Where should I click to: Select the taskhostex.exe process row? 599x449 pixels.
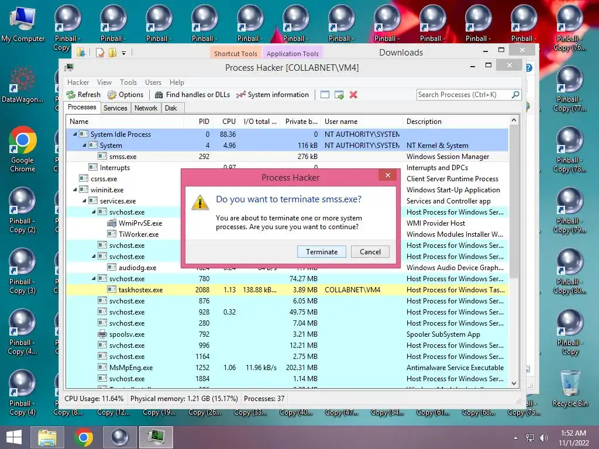click(x=287, y=289)
